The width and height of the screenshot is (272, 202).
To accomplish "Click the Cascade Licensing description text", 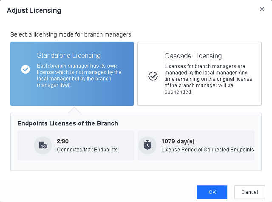I will 208,79.
